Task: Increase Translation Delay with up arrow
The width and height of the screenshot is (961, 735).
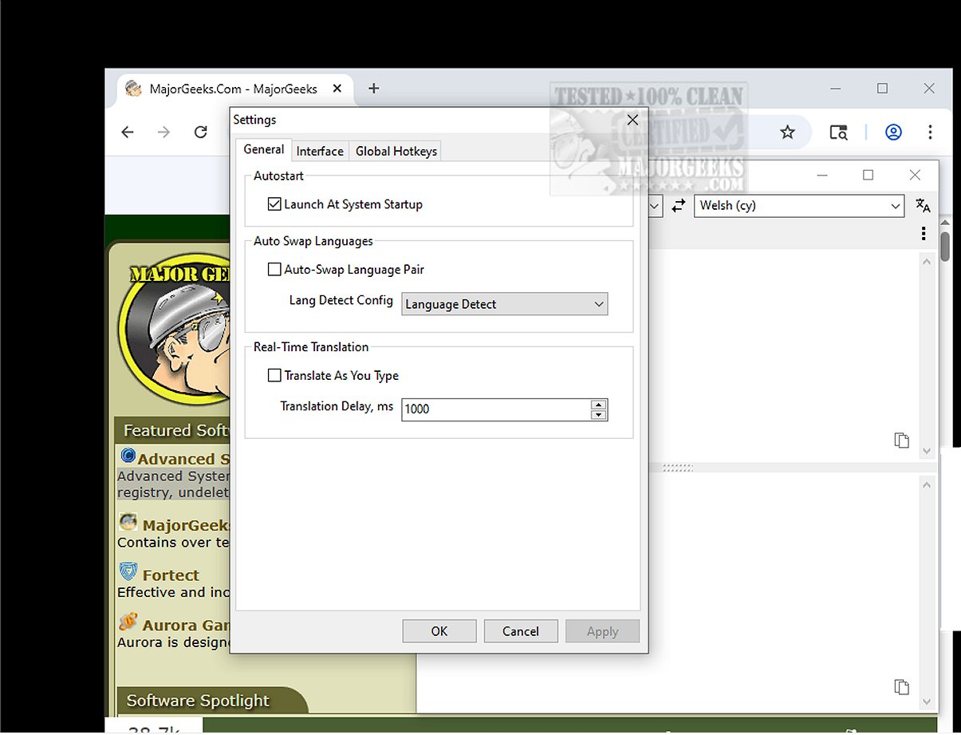Action: point(598,405)
